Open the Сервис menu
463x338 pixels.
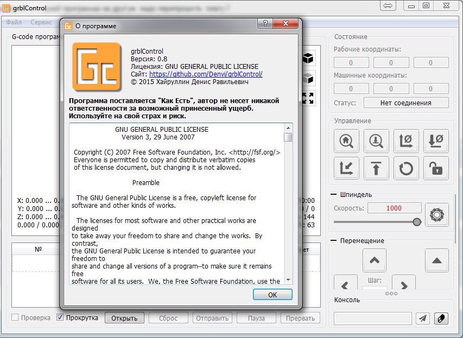(x=41, y=22)
